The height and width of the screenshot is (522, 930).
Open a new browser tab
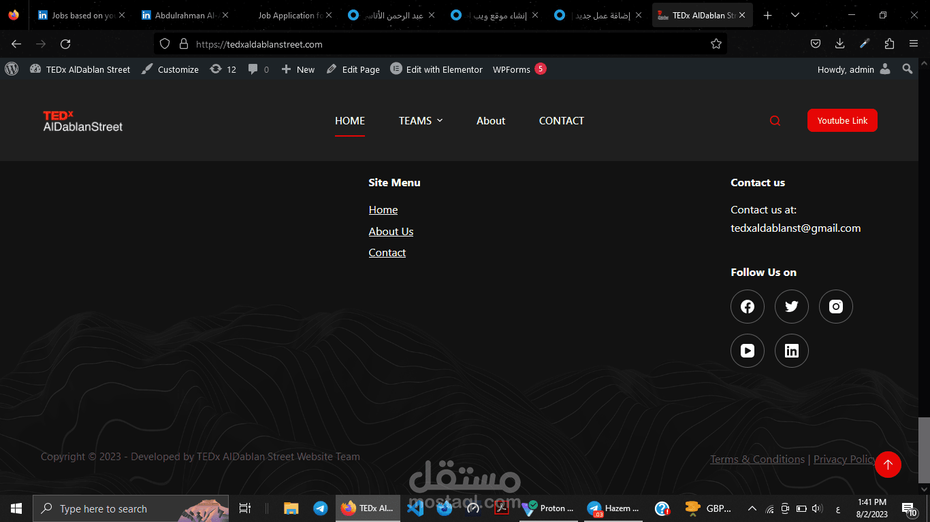(x=768, y=15)
